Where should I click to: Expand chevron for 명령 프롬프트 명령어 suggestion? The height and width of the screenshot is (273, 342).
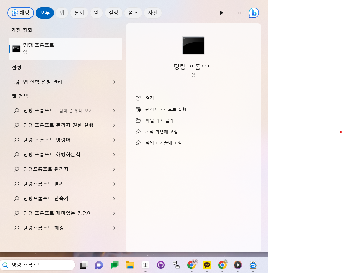[x=114, y=140]
